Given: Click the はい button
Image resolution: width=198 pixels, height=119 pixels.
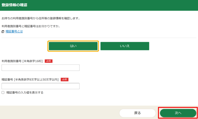Looking at the screenshot, I should 73,46.
